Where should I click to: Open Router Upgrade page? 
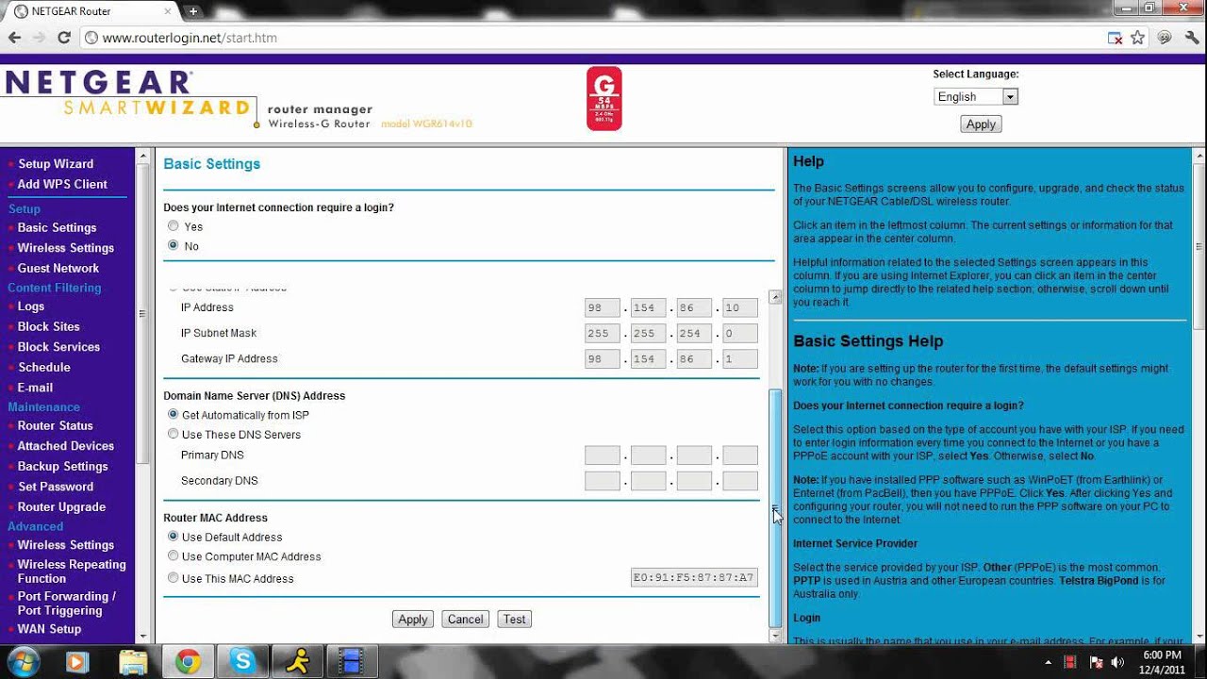61,506
